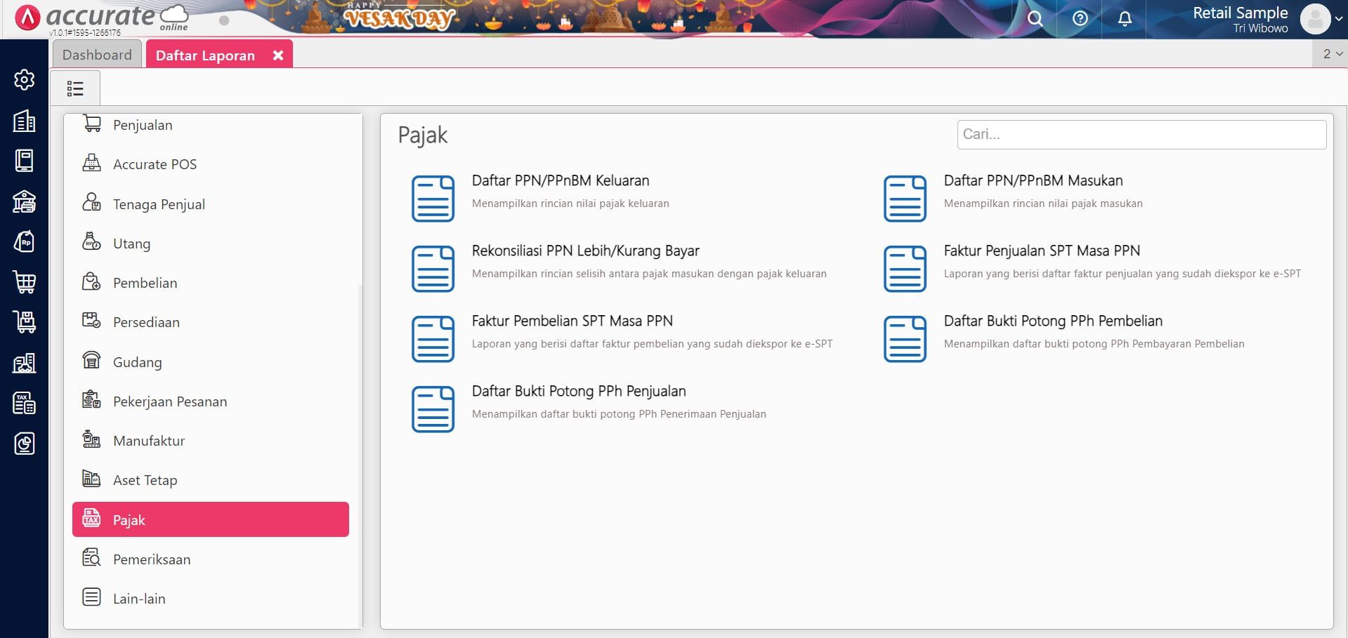Toggle the report list view icon
The width and height of the screenshot is (1348, 638).
click(x=75, y=88)
